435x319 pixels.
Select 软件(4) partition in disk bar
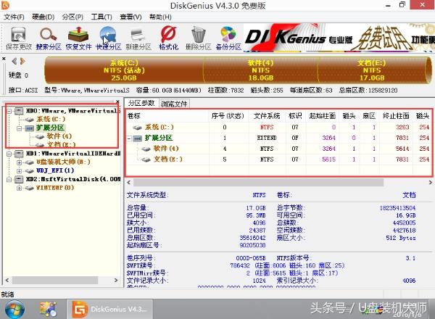[x=260, y=70]
